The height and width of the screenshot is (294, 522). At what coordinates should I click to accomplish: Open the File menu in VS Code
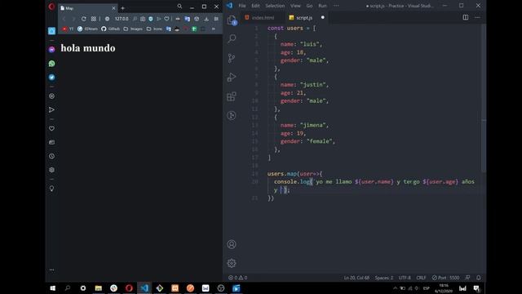(242, 6)
